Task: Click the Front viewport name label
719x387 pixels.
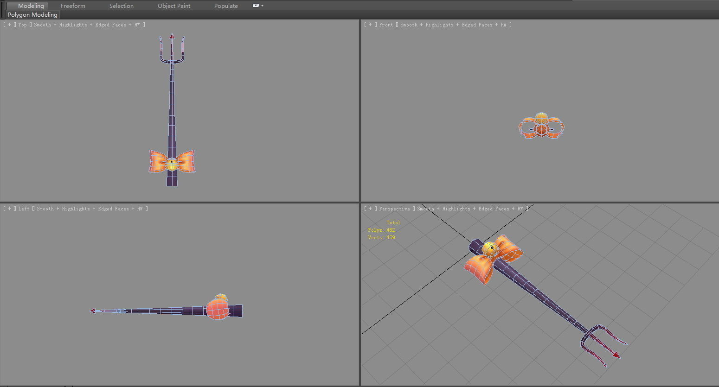Action: pos(386,25)
